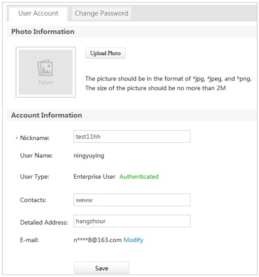Click the Upload Photo button

(x=106, y=53)
